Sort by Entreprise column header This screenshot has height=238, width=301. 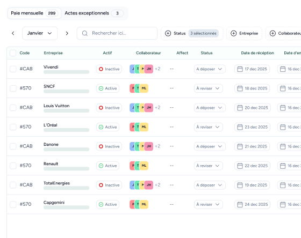pos(53,53)
